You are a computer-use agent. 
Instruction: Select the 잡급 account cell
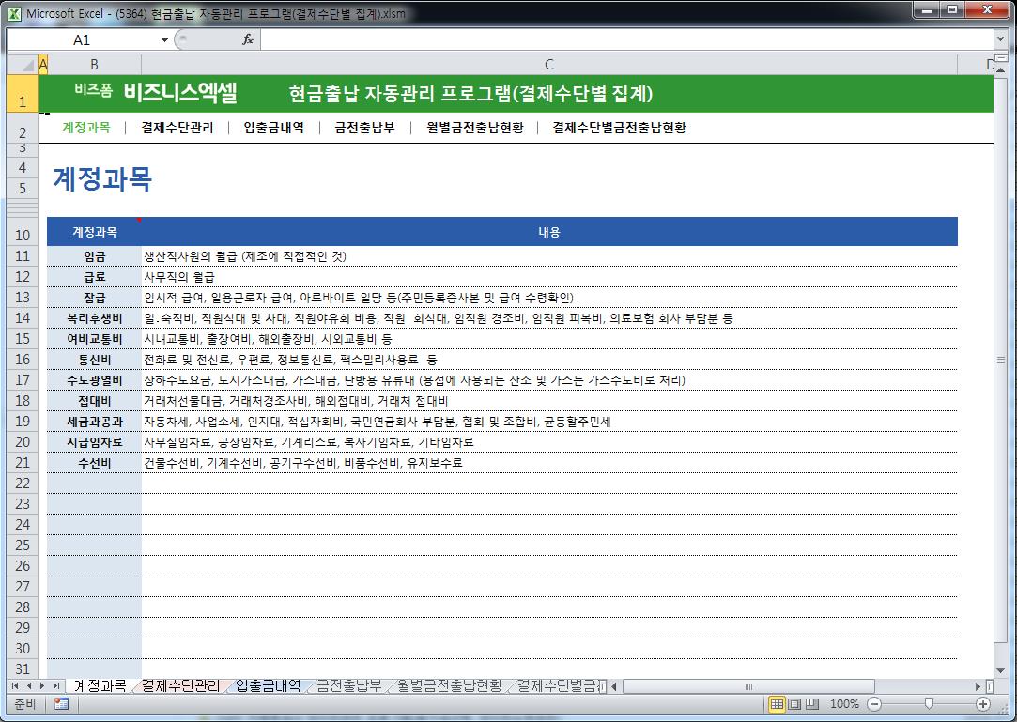coord(95,298)
